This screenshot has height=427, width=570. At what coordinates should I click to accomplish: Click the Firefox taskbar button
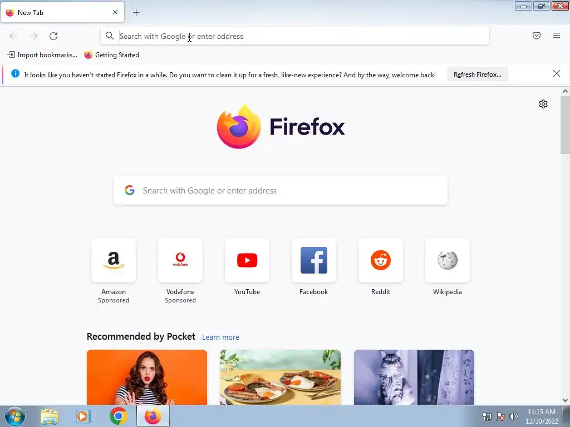tap(153, 416)
